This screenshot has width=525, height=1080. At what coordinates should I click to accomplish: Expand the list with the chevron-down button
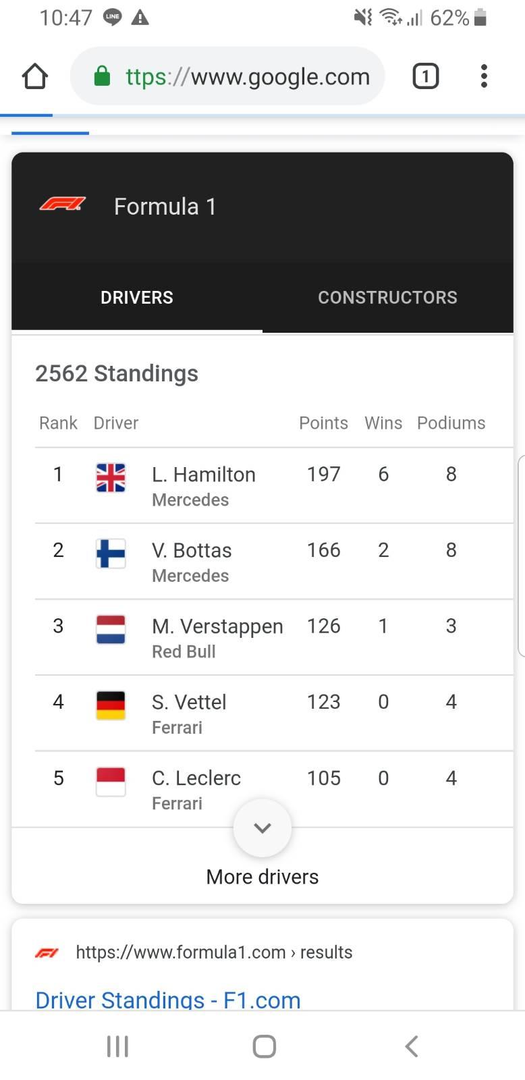(262, 828)
